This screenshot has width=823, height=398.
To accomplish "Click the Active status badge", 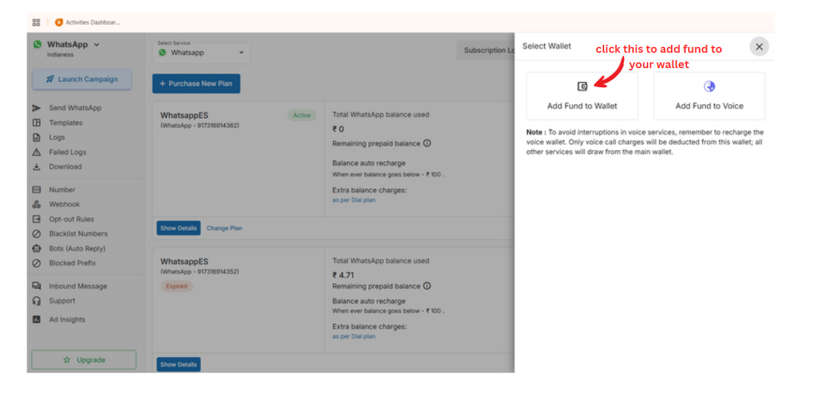I will (x=302, y=115).
